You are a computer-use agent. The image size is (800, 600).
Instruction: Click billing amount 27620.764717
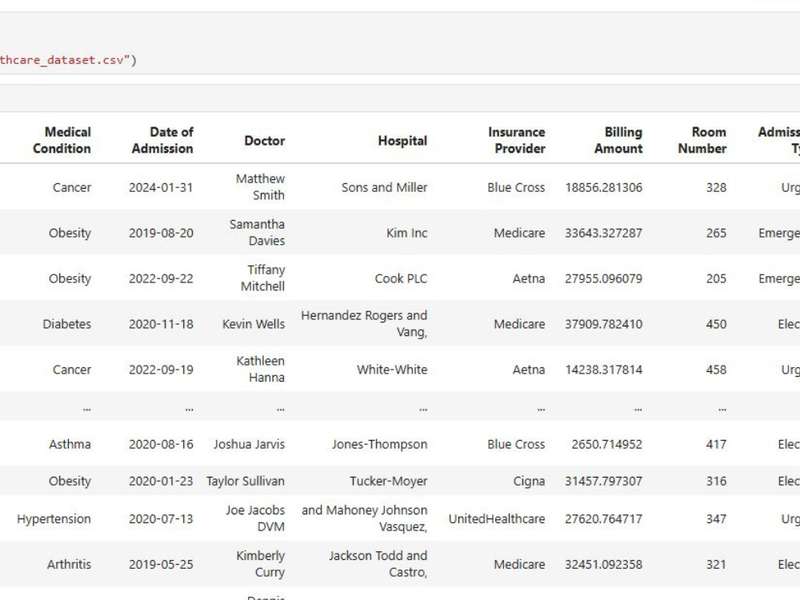[603, 519]
